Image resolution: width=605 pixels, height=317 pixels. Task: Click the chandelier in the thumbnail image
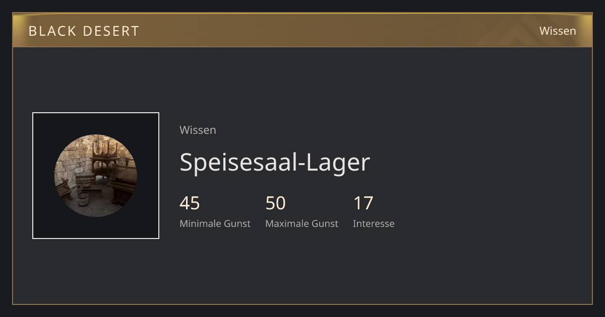click(x=106, y=150)
